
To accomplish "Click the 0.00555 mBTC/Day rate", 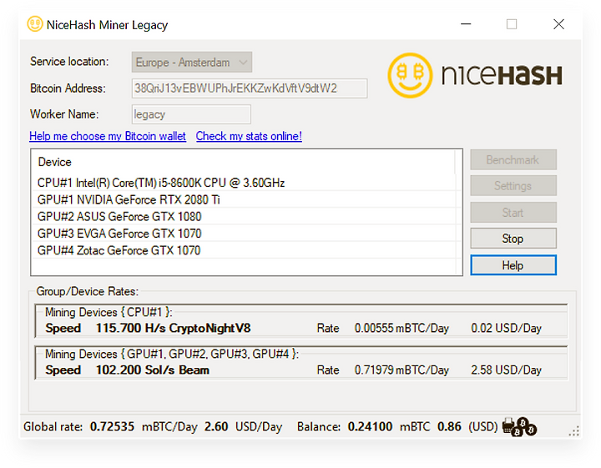I will [402, 328].
